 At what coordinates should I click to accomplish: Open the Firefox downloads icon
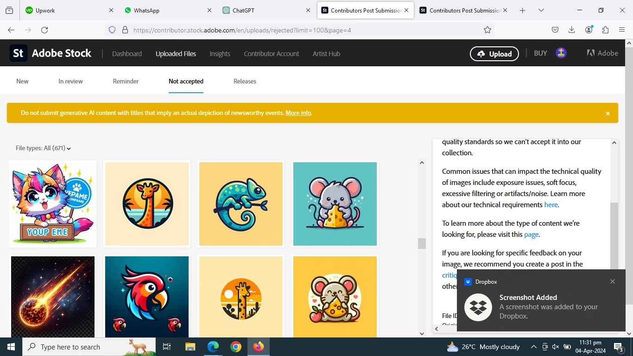point(572,30)
